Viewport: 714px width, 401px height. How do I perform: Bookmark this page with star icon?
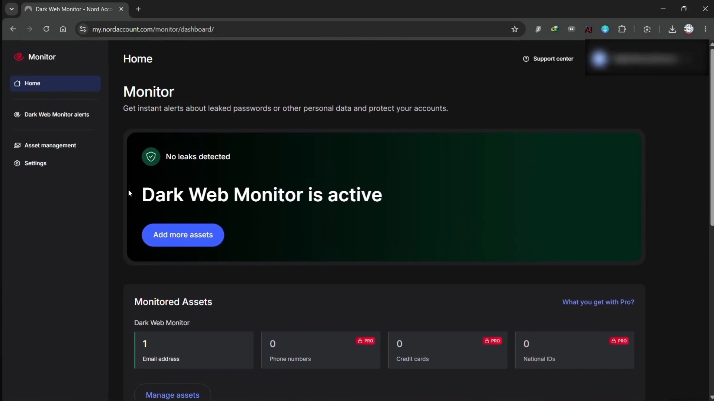tap(514, 29)
